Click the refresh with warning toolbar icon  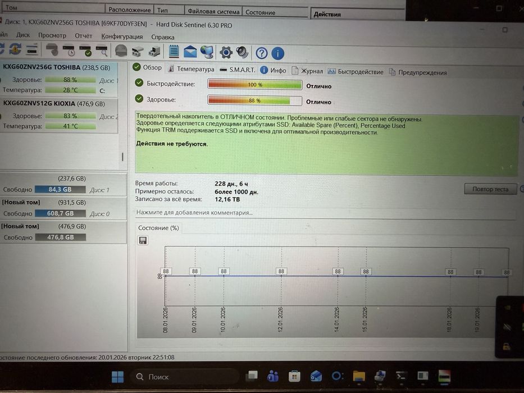pos(15,49)
